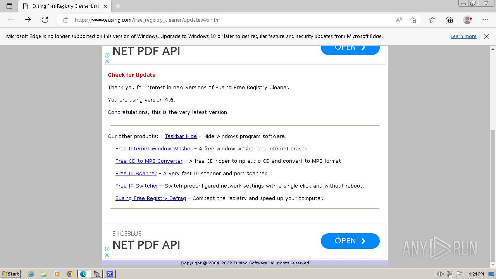Open Windows Media Player from taskbar
496x279 pixels.
pyautogui.click(x=57, y=274)
